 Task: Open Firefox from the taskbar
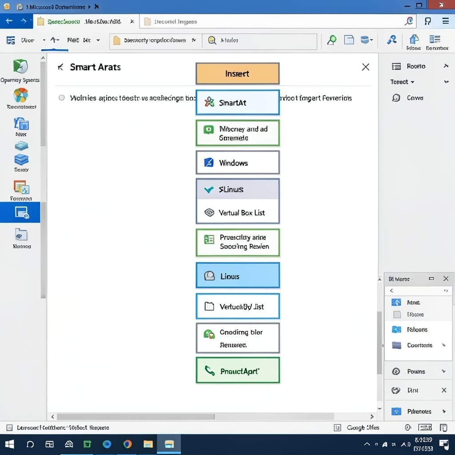[128, 444]
